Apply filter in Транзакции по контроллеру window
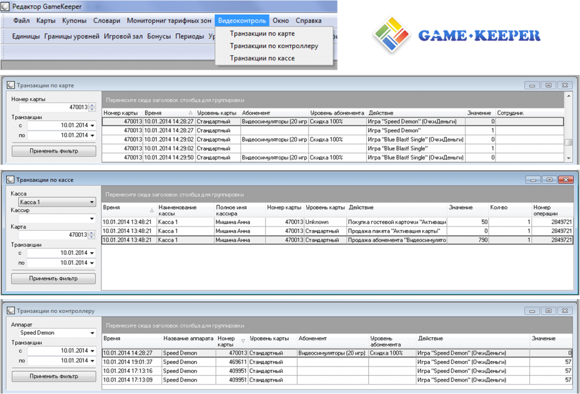The width and height of the screenshot is (580, 394). click(x=54, y=376)
